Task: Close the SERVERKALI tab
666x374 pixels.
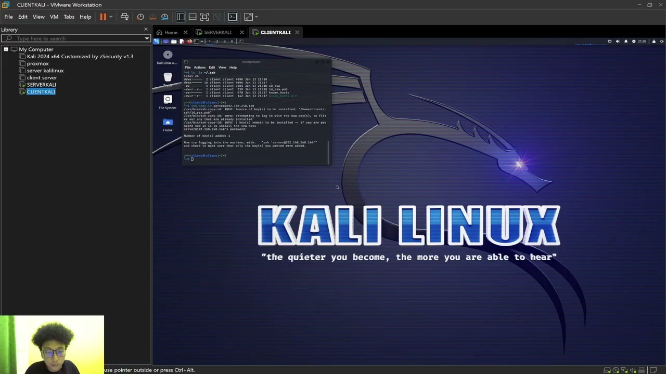Action: click(x=241, y=32)
